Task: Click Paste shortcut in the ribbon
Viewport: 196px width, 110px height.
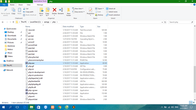Action: pos(30,15)
